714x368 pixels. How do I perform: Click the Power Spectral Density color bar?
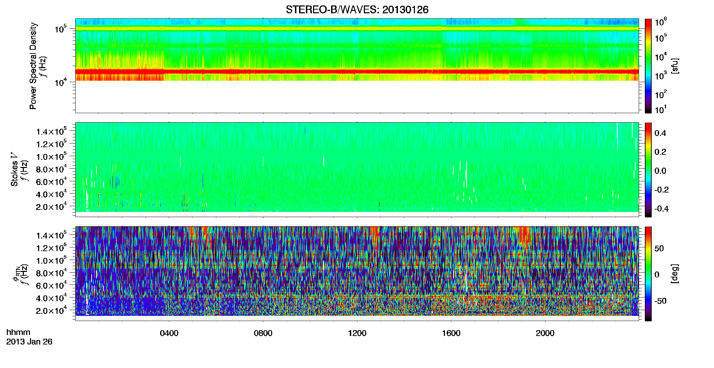click(648, 66)
